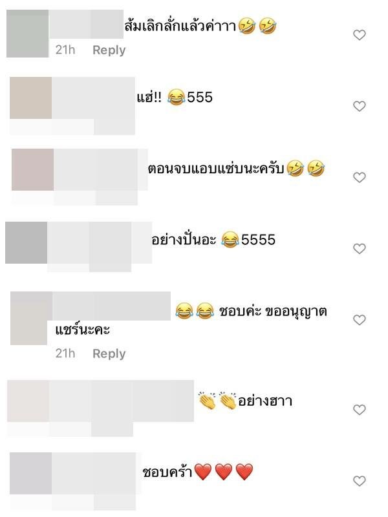The height and width of the screenshot is (517, 388).
Task: Tap heart icon beside 'อย่างฮาา' comment
Action: pos(360,410)
